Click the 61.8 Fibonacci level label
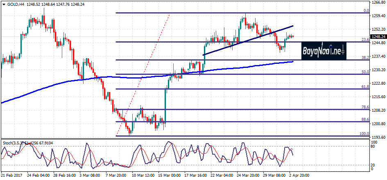The width and height of the screenshot is (387, 180). coord(366,87)
